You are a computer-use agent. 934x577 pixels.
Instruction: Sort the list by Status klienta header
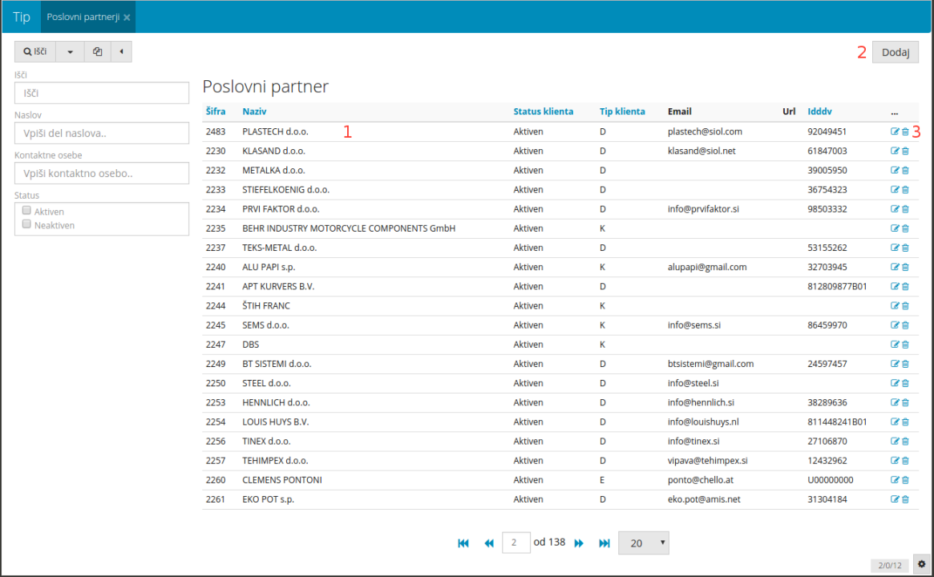click(543, 111)
